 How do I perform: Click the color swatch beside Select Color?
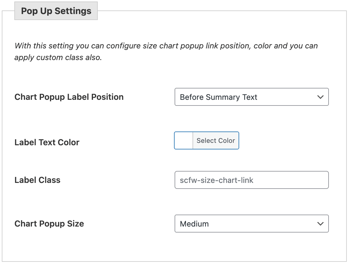pyautogui.click(x=184, y=140)
